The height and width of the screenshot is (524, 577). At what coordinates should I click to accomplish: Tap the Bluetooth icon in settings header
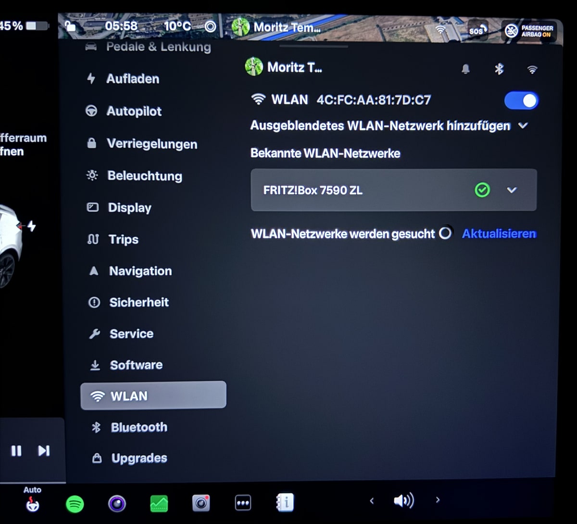pos(499,69)
